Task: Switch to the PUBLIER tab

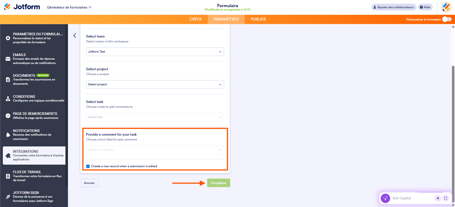Action: coord(258,19)
